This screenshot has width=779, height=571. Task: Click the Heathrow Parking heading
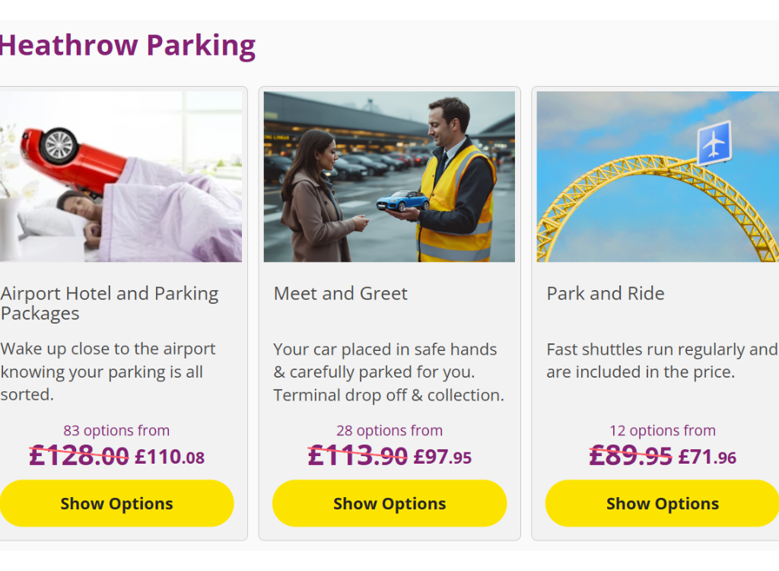click(x=127, y=46)
